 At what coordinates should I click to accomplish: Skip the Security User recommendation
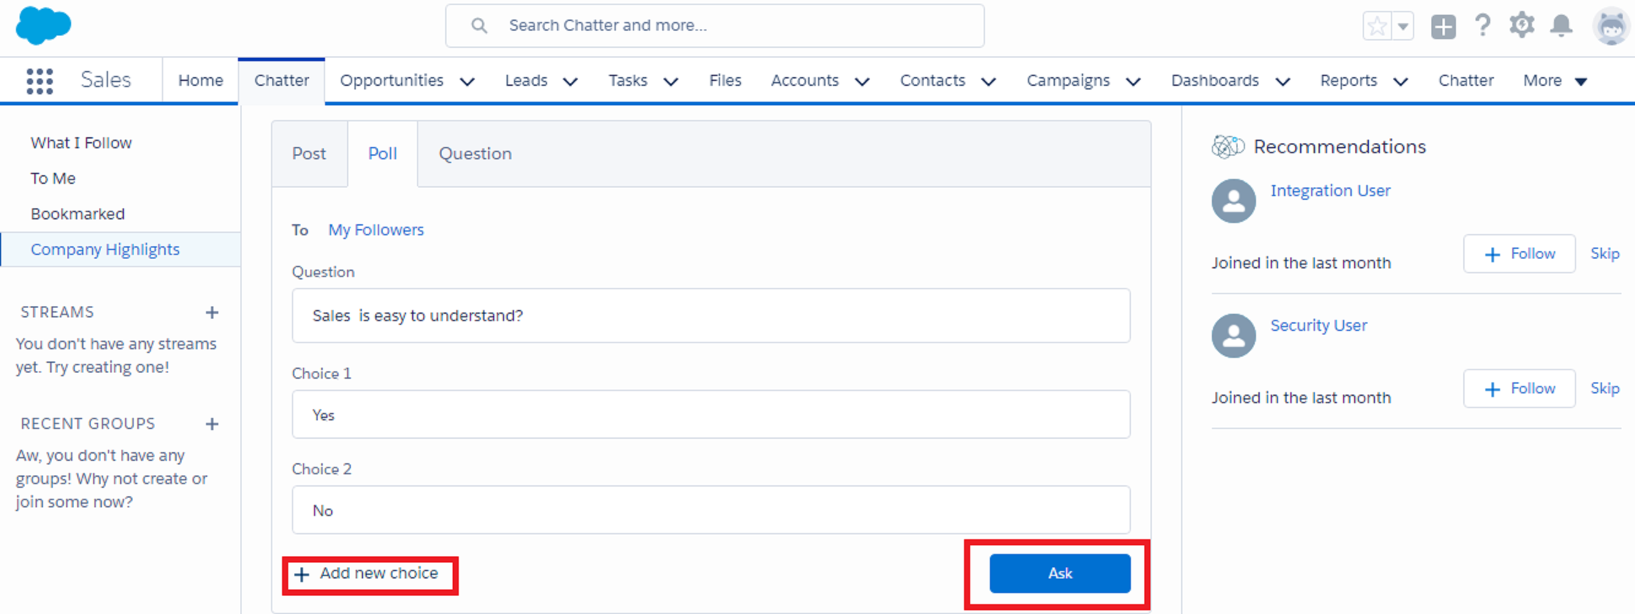pos(1604,388)
